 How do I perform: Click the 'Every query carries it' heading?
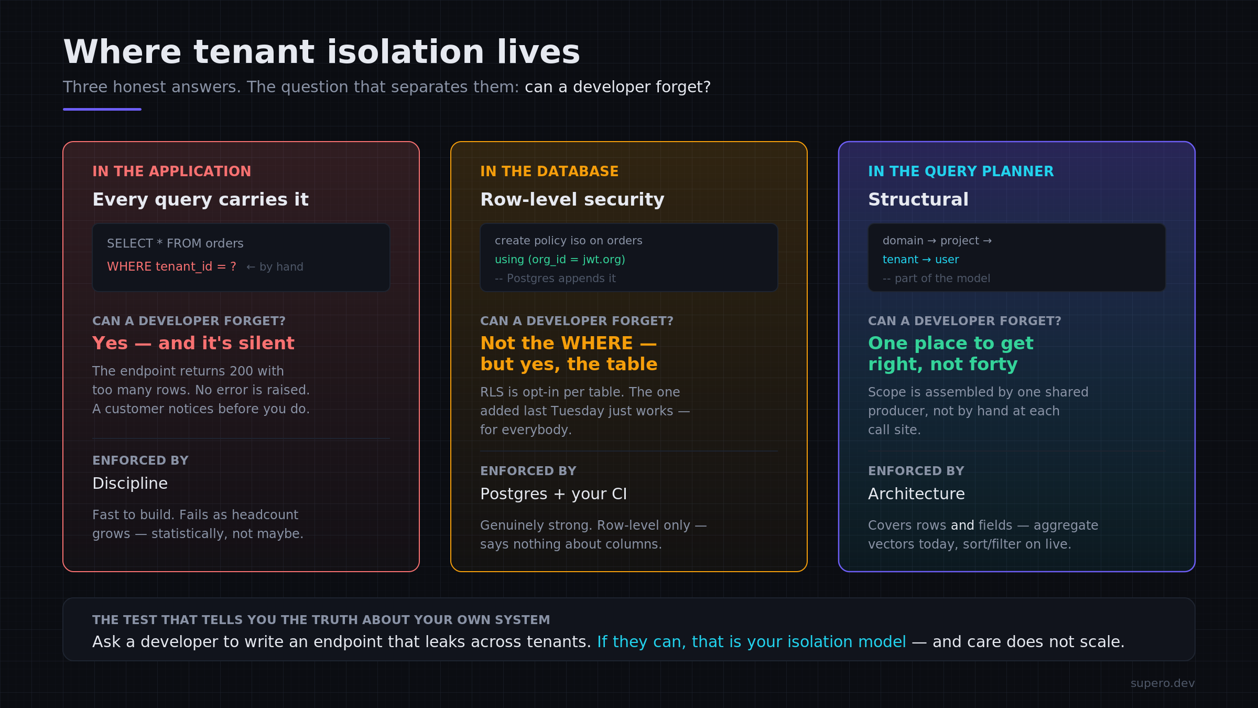[x=200, y=199]
